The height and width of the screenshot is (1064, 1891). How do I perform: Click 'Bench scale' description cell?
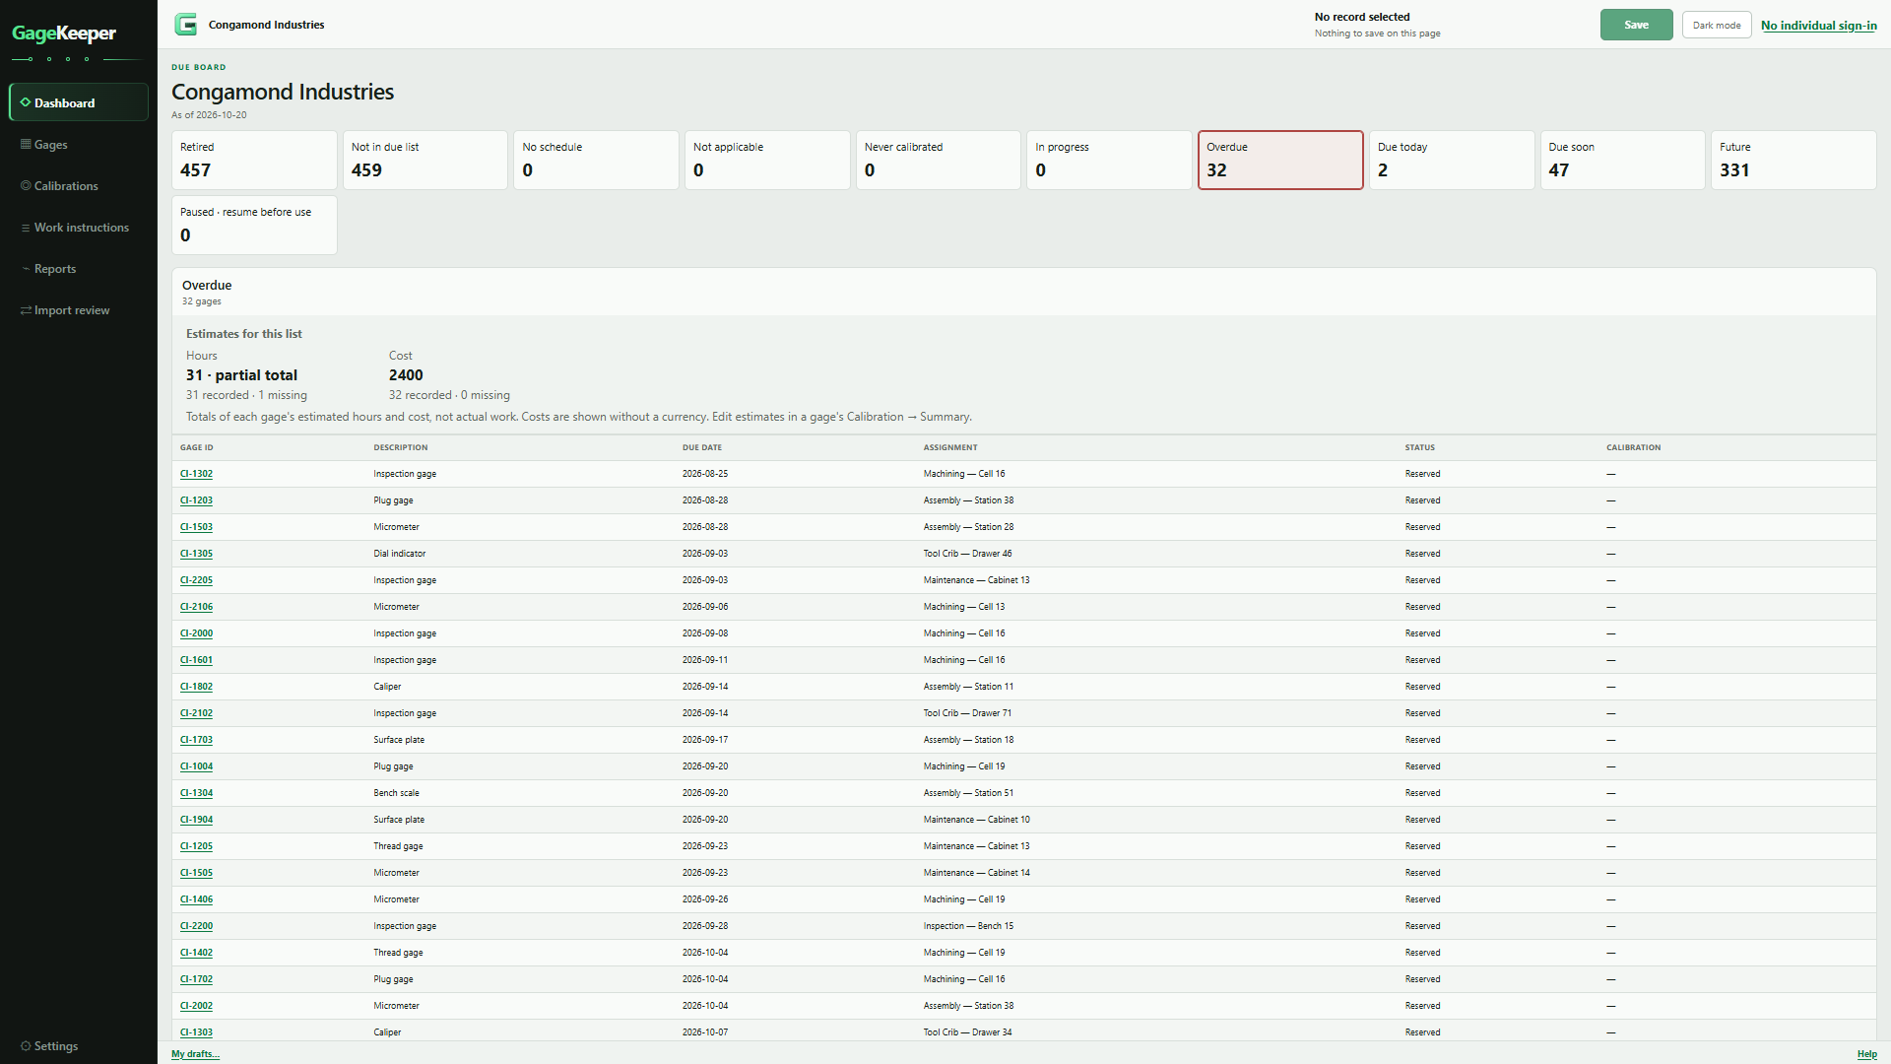coord(396,793)
